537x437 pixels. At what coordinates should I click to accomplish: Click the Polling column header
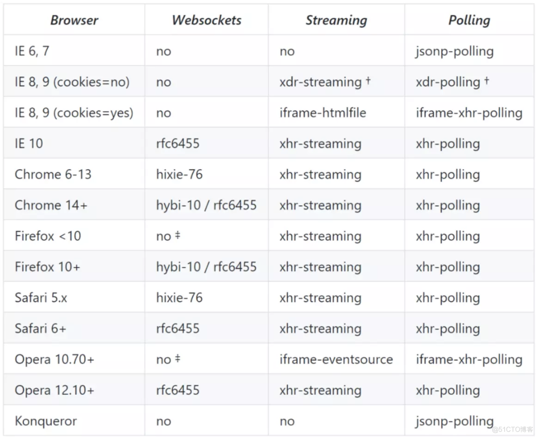point(469,20)
